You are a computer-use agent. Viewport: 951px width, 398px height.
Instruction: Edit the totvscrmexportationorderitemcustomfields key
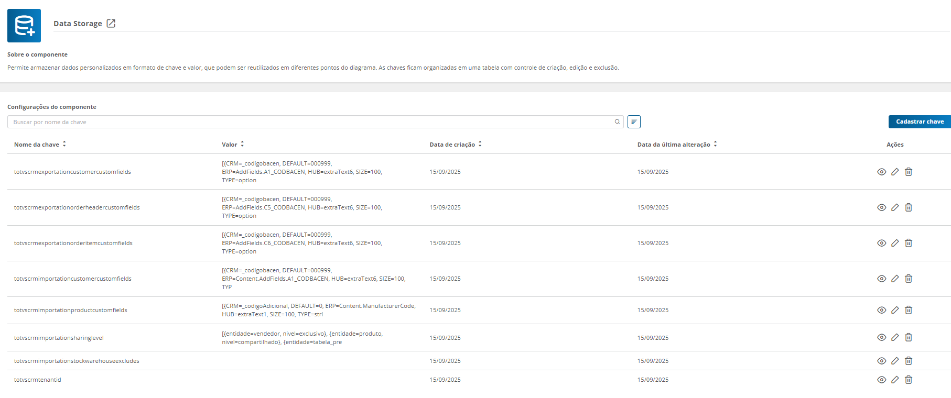(x=895, y=243)
